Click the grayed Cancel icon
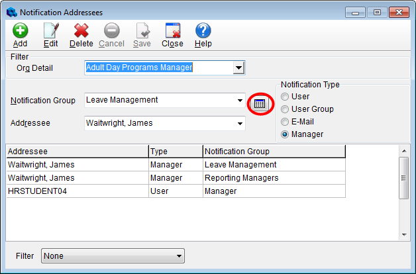The height and width of the screenshot is (274, 416). coord(111,31)
